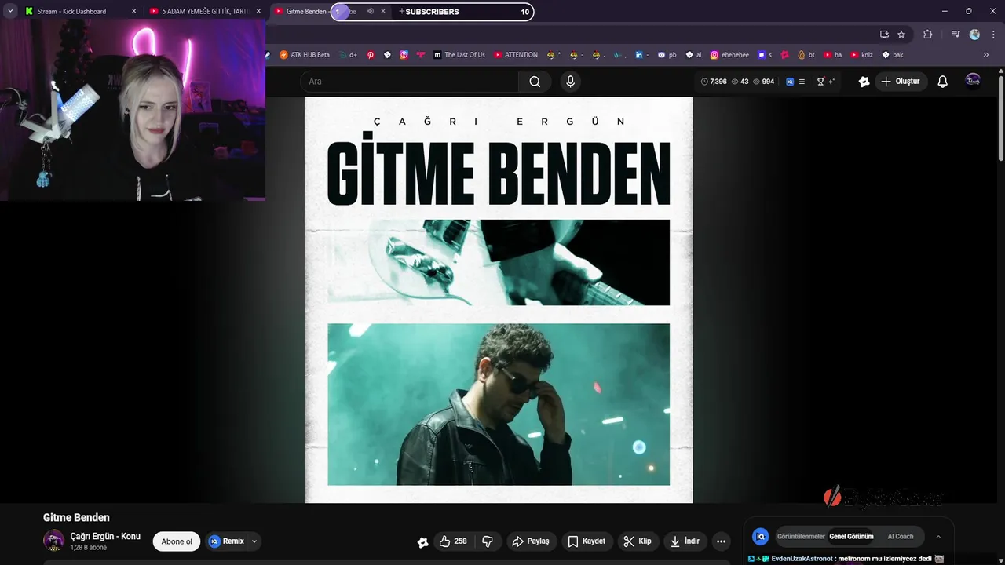The height and width of the screenshot is (565, 1005).
Task: Click the 7,396 stat with clock icon
Action: pyautogui.click(x=714, y=82)
